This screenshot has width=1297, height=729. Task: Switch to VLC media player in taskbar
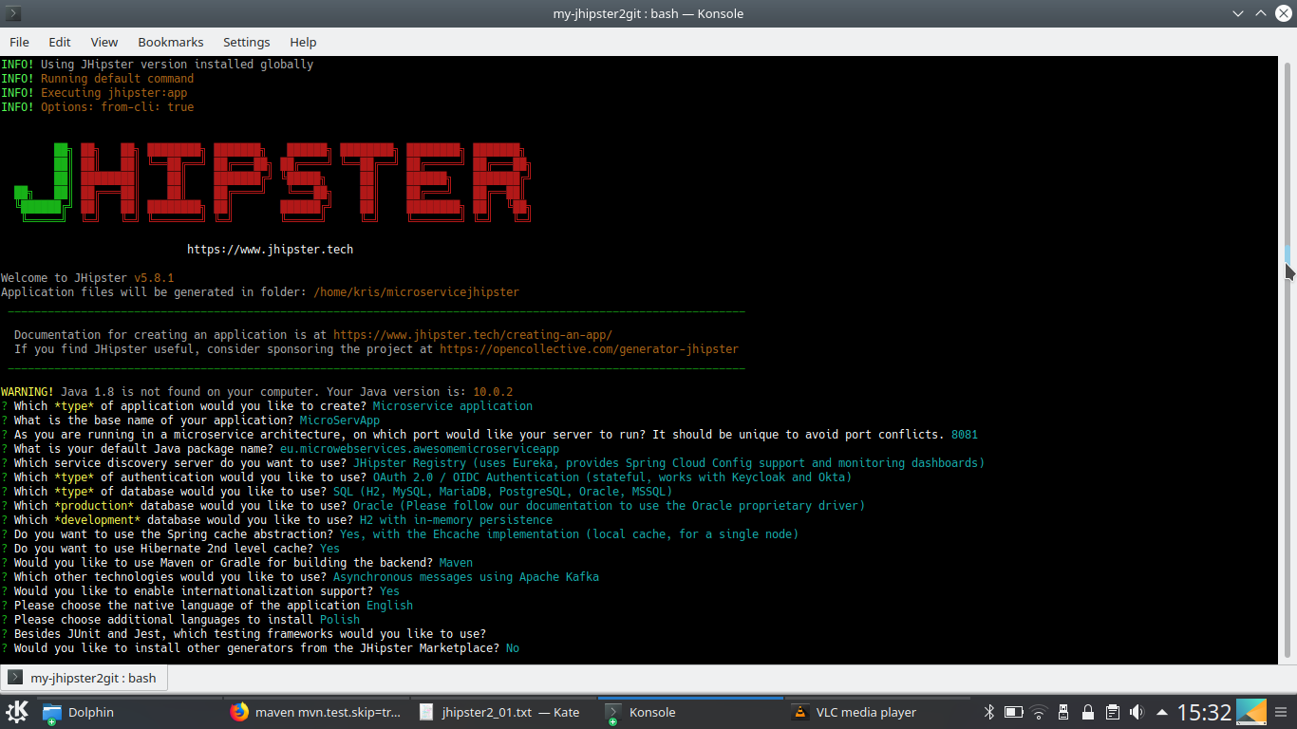tap(879, 712)
